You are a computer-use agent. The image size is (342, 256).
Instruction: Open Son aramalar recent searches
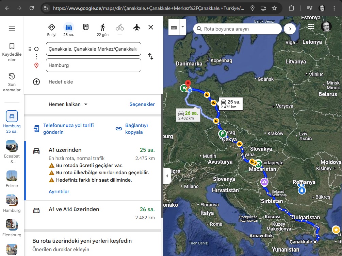(x=12, y=83)
